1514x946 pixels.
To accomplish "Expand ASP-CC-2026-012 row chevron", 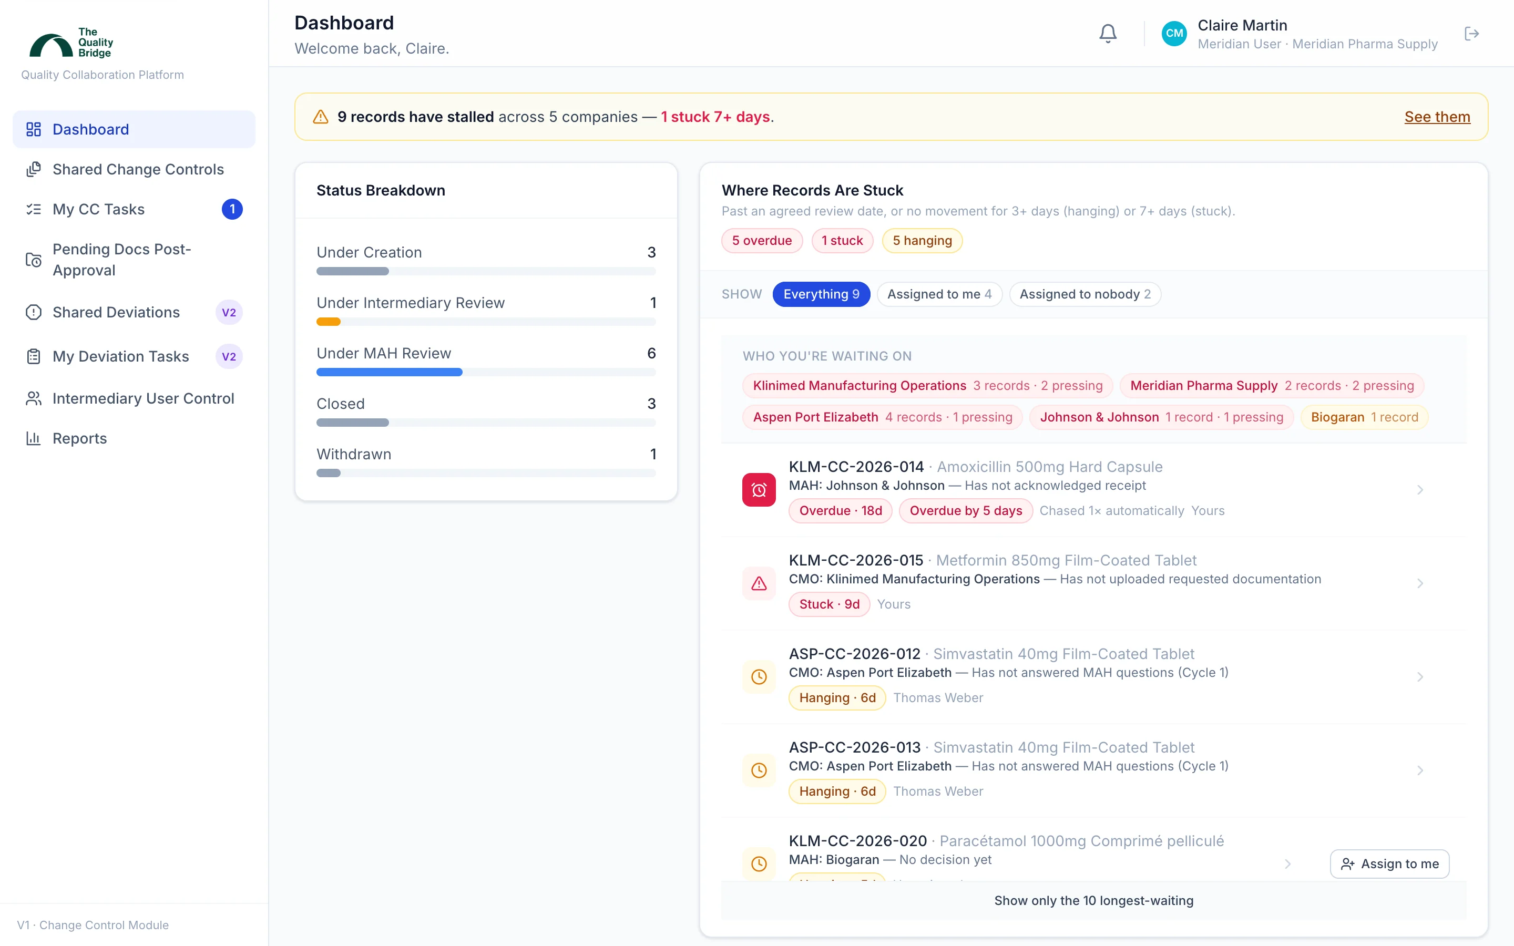I will coord(1420,677).
